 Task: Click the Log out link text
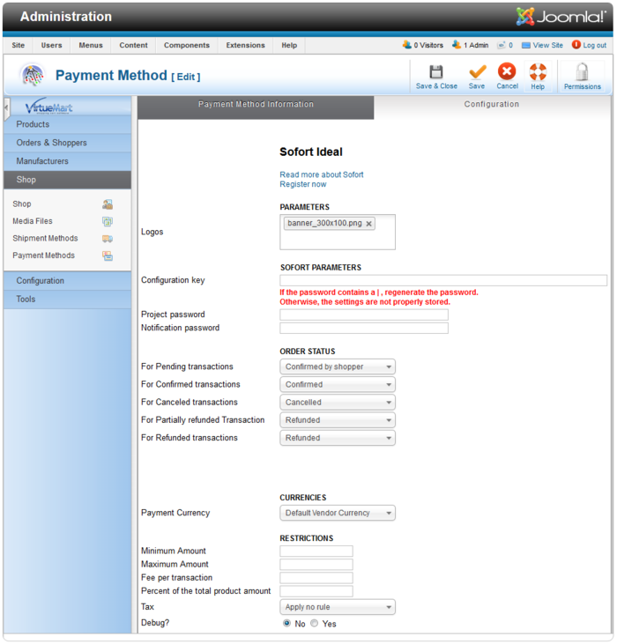click(x=595, y=45)
